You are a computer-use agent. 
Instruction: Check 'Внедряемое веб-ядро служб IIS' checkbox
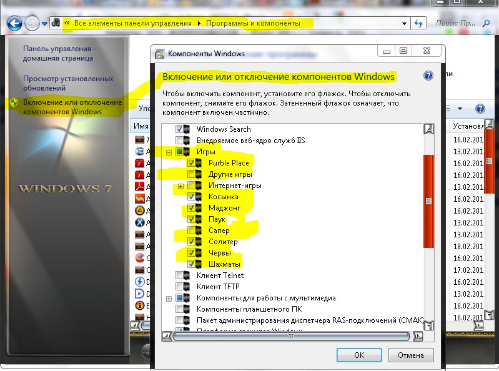point(179,141)
